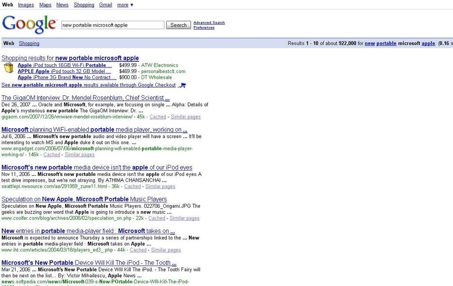
Task: Click price text '$469.99 - personalbestclt.com'
Action: pyautogui.click(x=152, y=71)
